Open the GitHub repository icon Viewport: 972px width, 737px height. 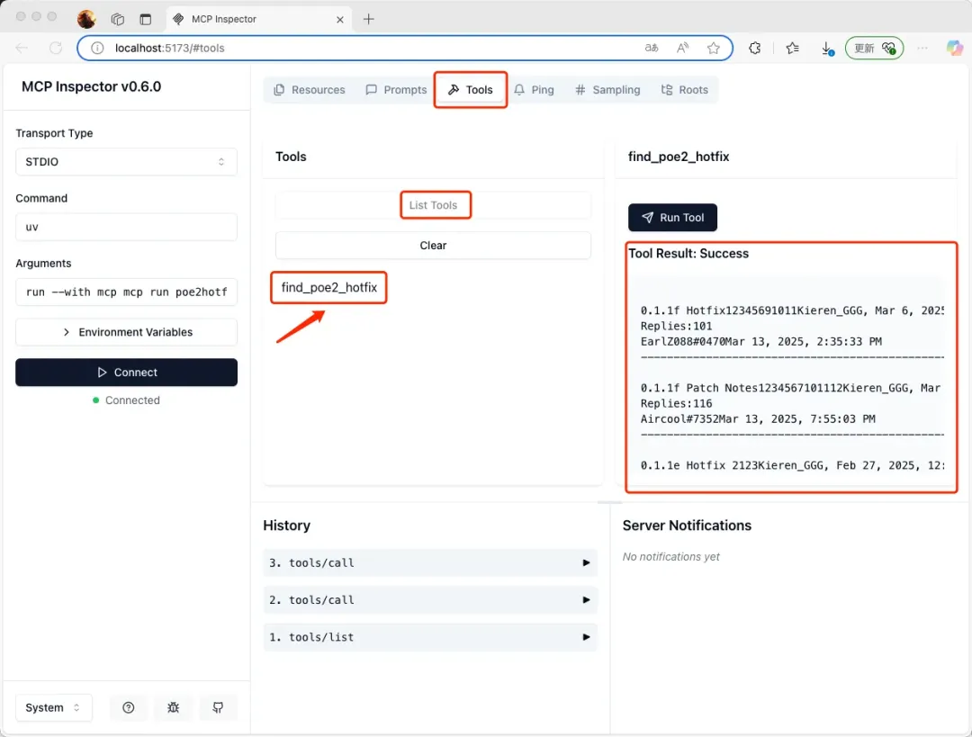pyautogui.click(x=218, y=708)
